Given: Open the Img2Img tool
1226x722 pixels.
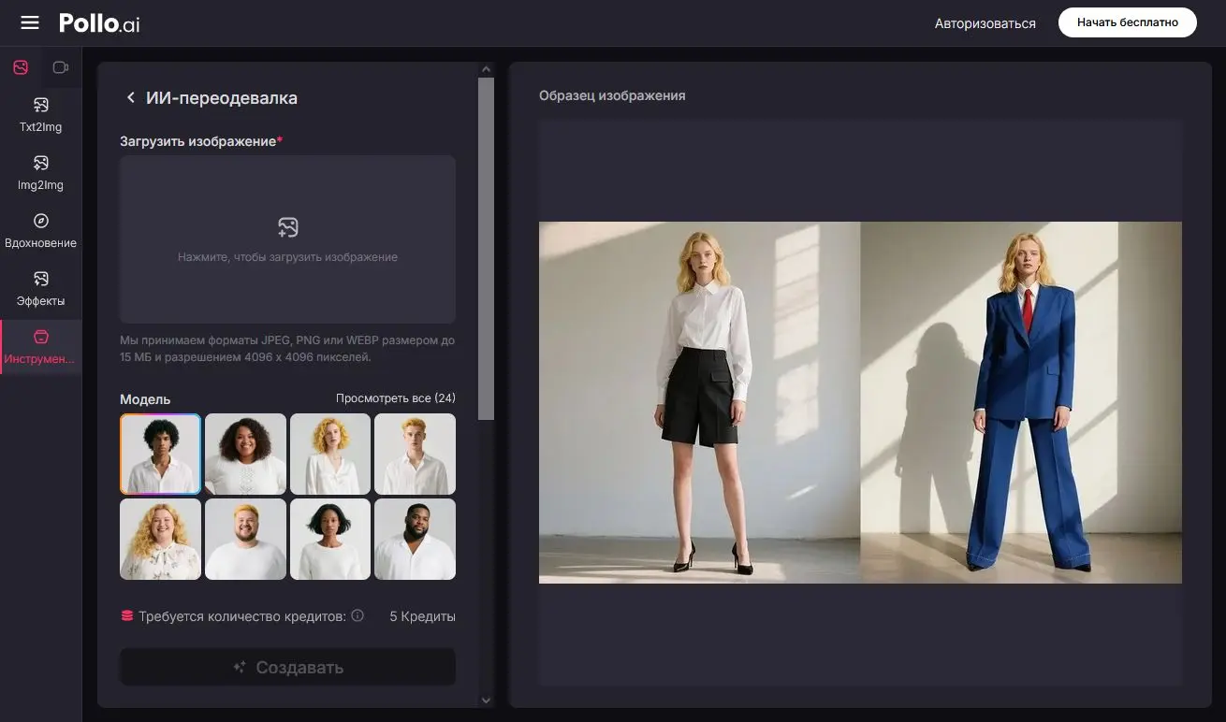Looking at the screenshot, I should point(40,173).
